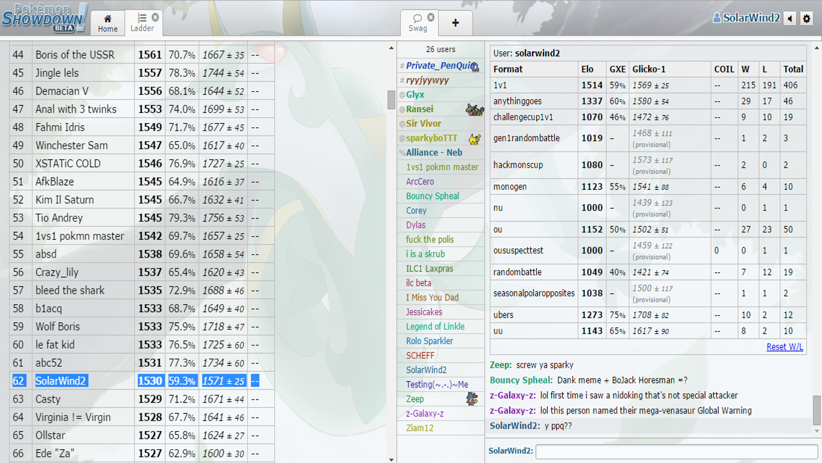Click the randombattle format row

648,272
